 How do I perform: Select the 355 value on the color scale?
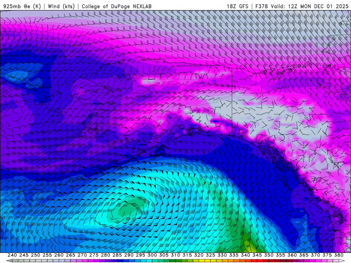[x=280, y=255]
